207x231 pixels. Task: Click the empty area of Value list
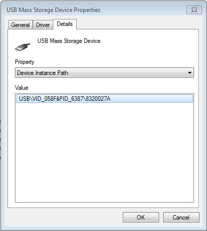(104, 152)
